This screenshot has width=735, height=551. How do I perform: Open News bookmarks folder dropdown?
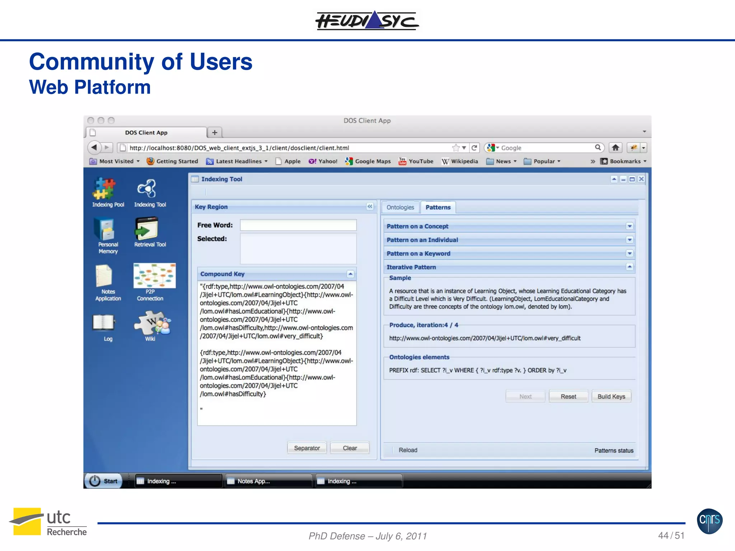(x=501, y=161)
